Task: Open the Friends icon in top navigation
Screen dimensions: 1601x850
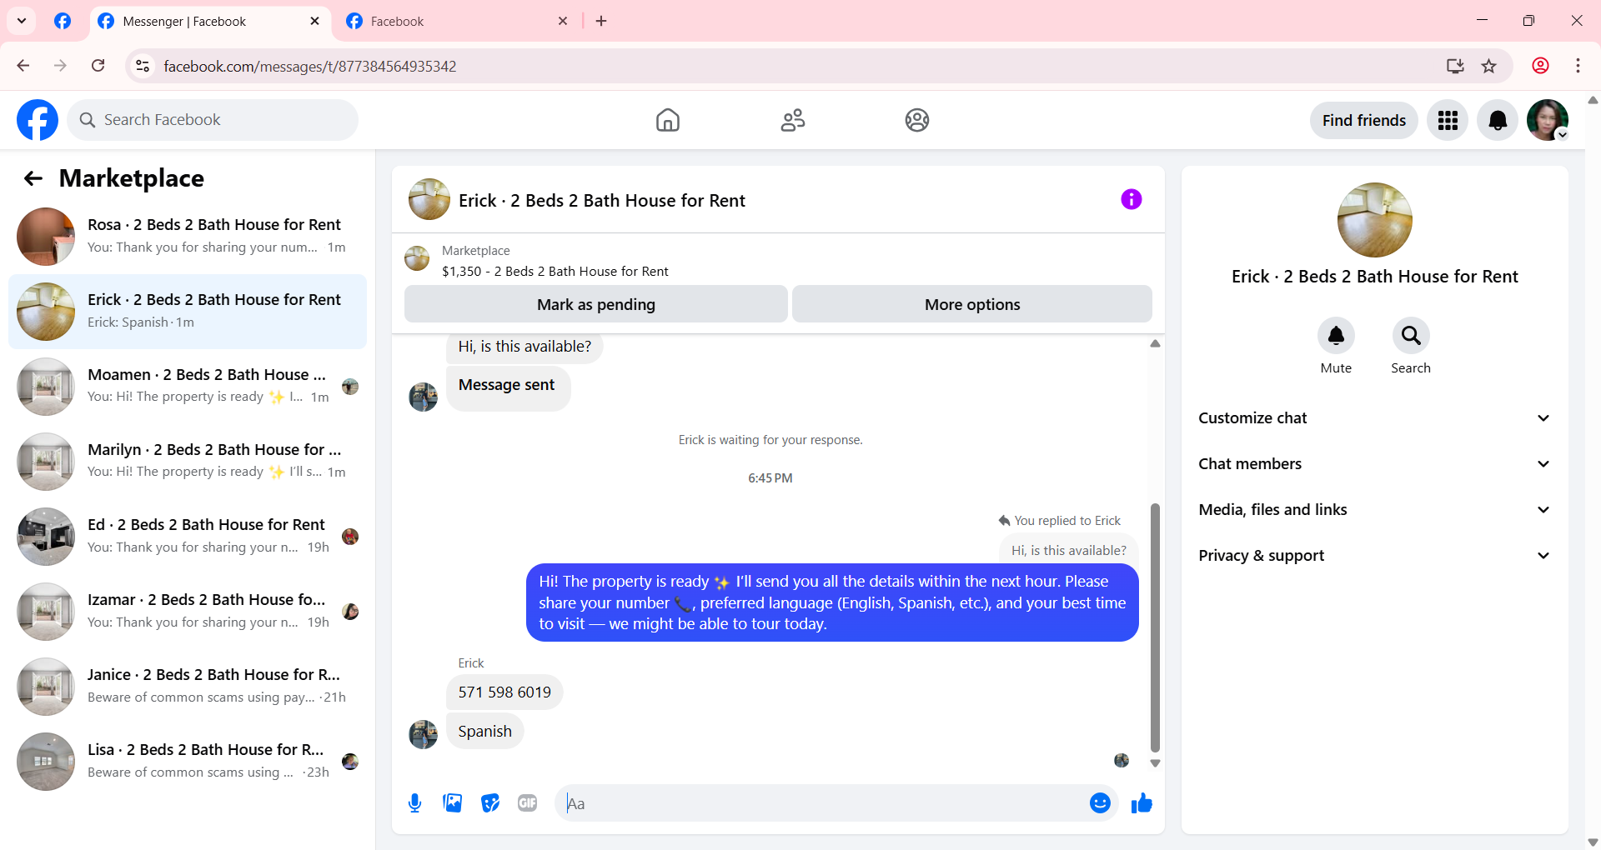Action: point(792,120)
